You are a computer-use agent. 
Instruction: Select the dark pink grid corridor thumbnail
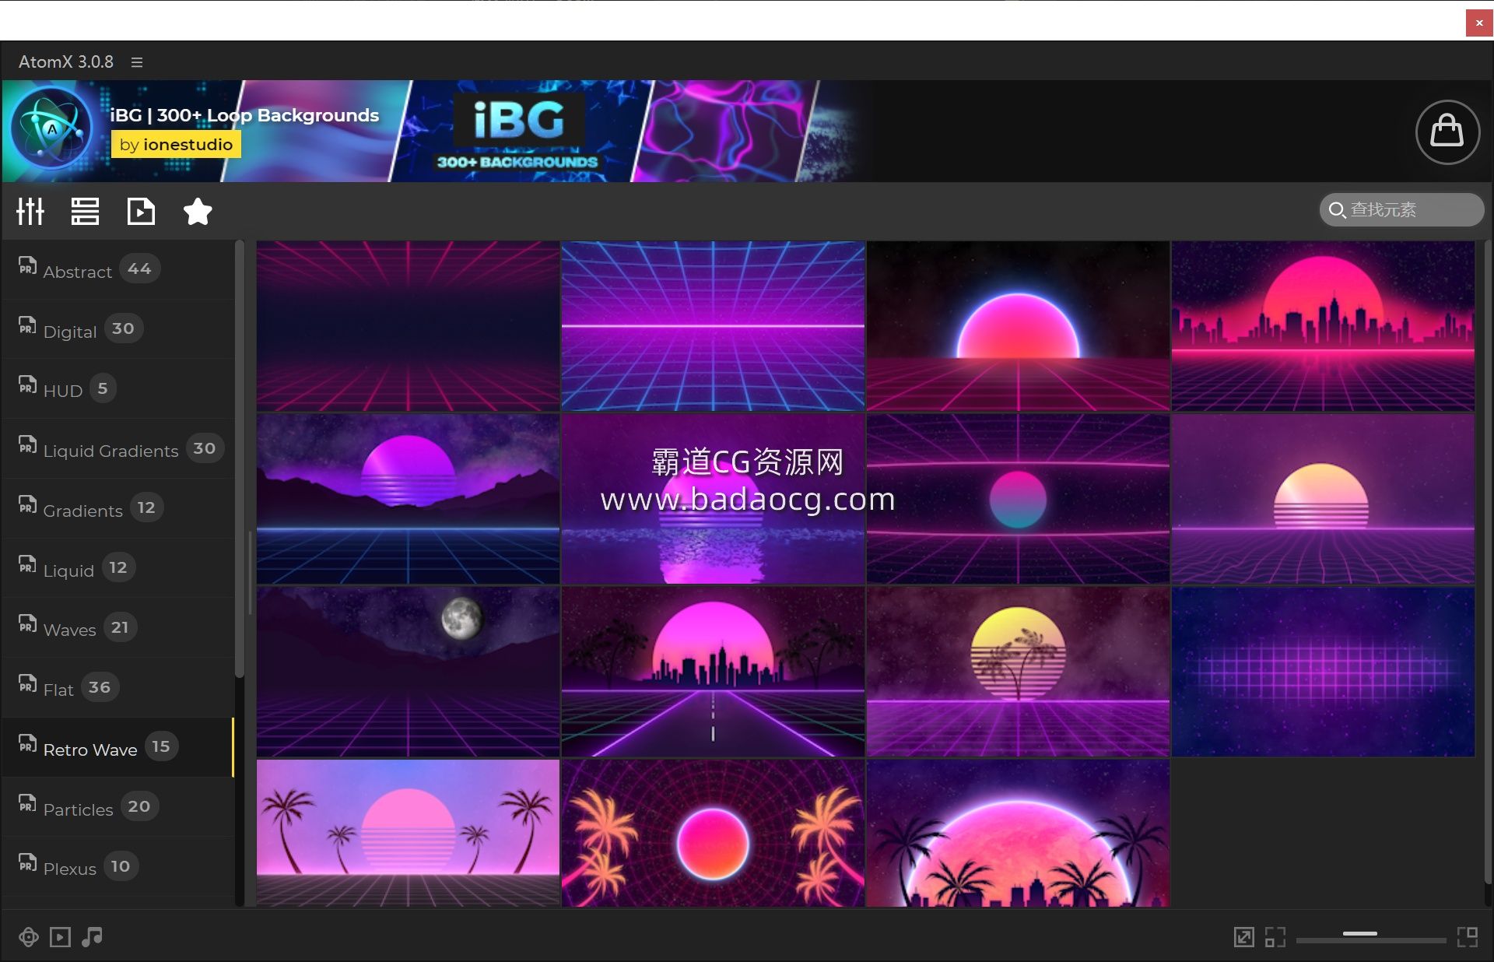tap(408, 326)
